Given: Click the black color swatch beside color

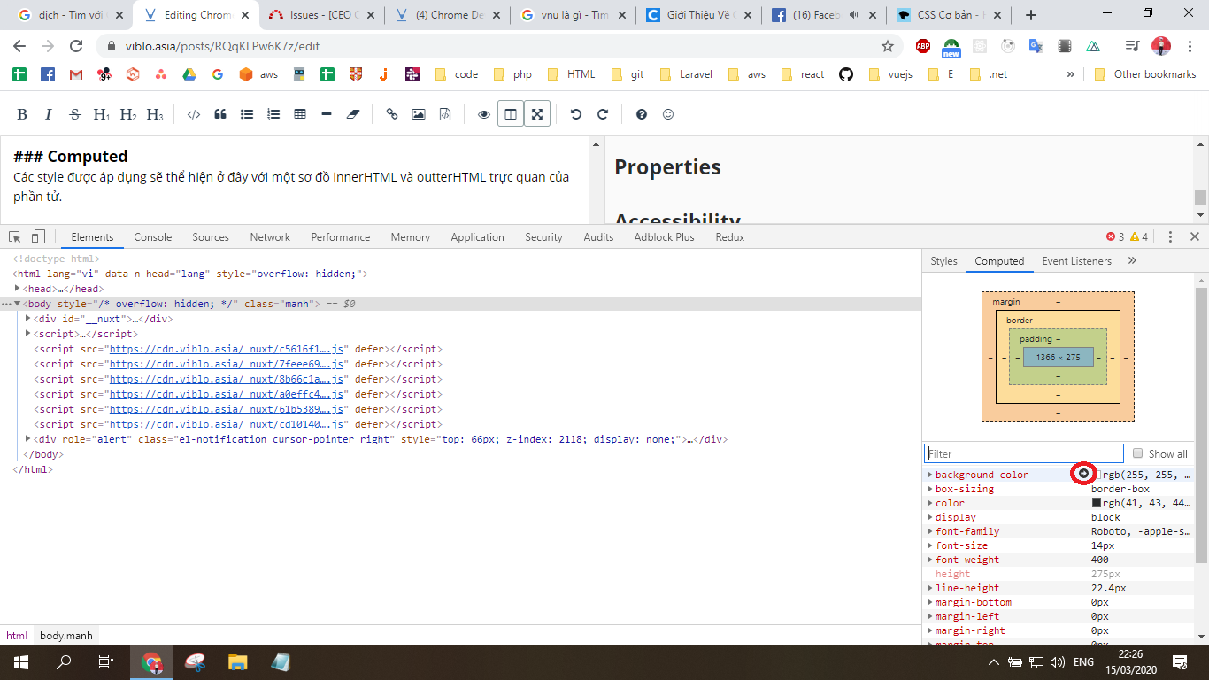Looking at the screenshot, I should click(x=1097, y=503).
